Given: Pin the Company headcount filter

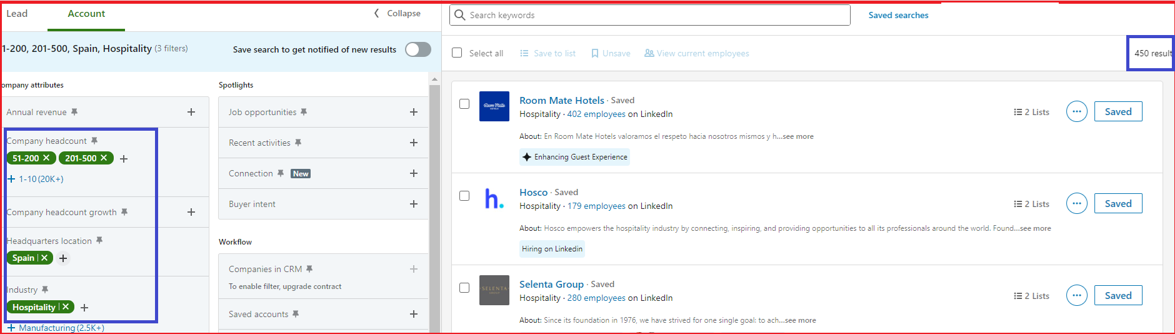Looking at the screenshot, I should coord(94,141).
